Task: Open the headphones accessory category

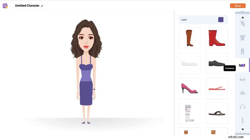Action: click(242, 107)
